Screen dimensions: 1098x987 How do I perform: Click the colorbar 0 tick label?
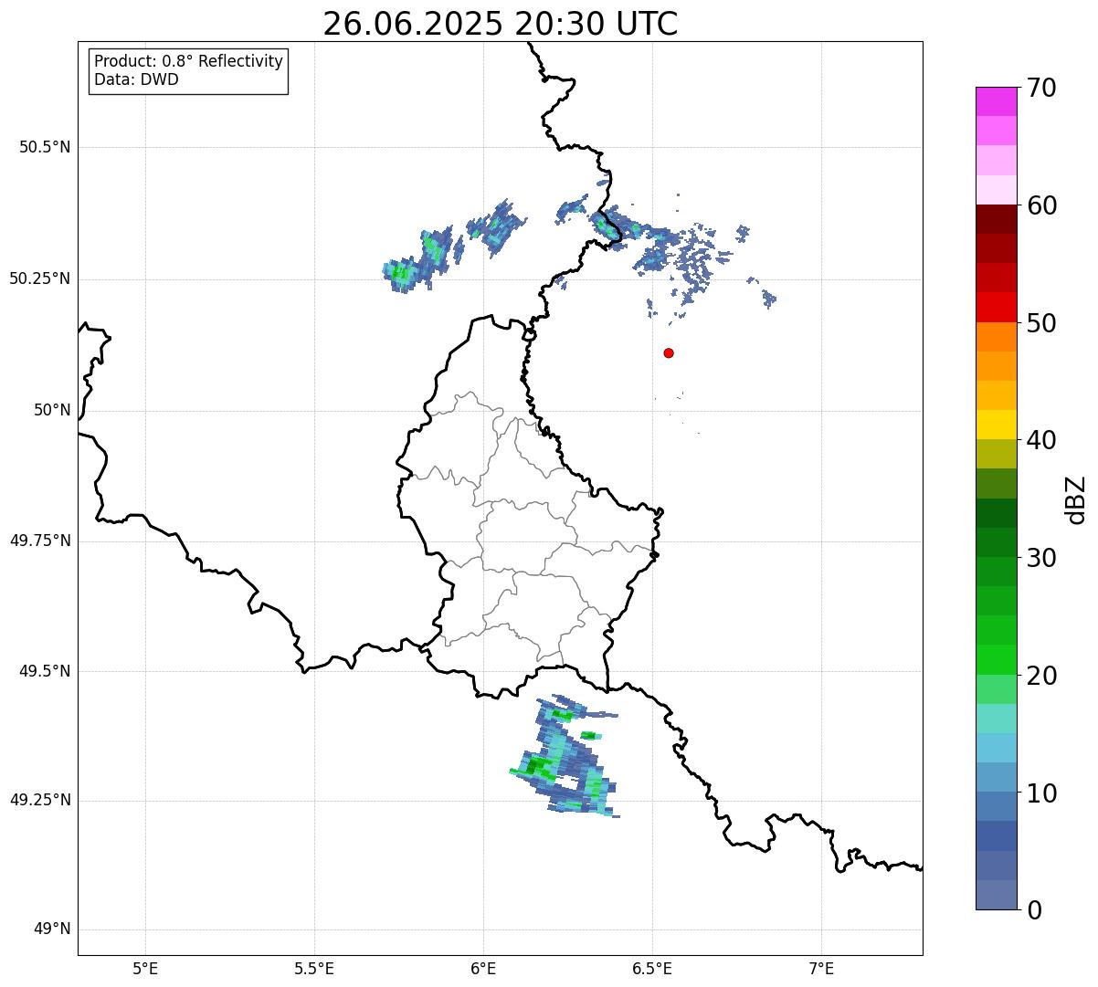(x=1034, y=910)
